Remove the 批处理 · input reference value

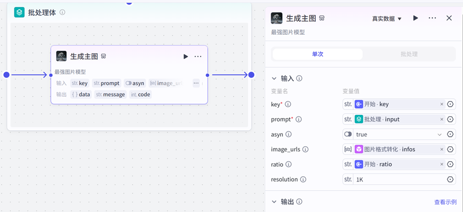[442, 119]
